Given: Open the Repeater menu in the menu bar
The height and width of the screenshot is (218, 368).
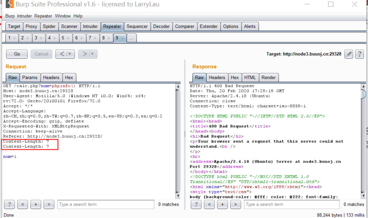Looking at the screenshot, I should point(43,16).
